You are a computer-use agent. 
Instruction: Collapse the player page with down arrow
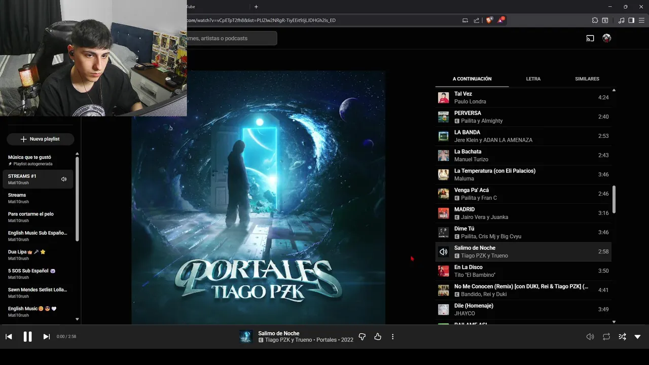point(637,337)
